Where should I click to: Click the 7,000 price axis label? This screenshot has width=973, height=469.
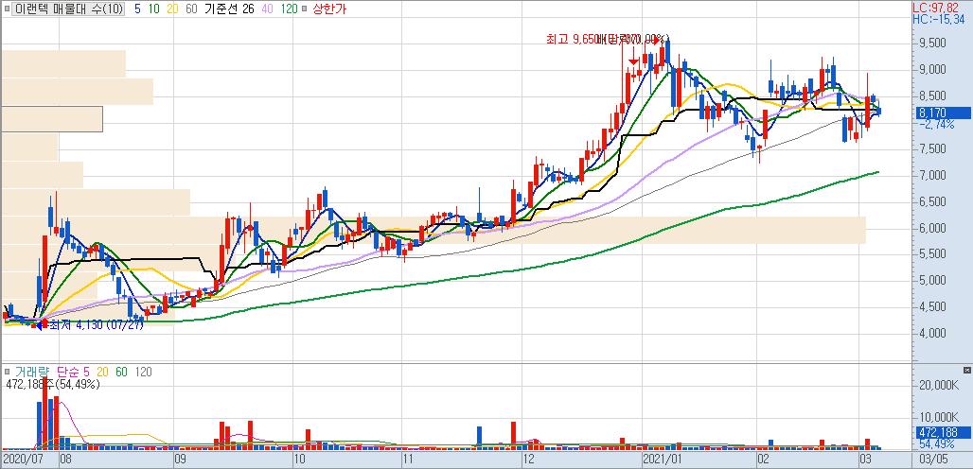pos(932,175)
